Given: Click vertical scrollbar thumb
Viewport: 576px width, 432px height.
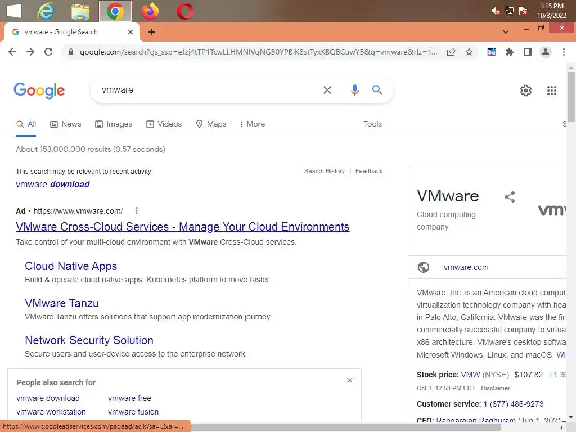Looking at the screenshot, I should [x=571, y=97].
